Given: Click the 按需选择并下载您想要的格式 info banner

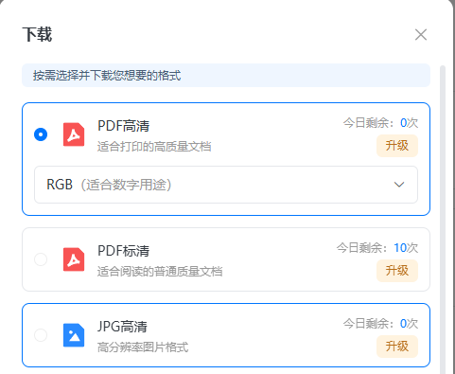Looking at the screenshot, I should pyautogui.click(x=226, y=76).
